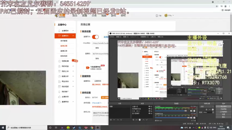Expand the 我的视频 sidebar section
The image size is (232, 130).
pyautogui.click(x=73, y=86)
